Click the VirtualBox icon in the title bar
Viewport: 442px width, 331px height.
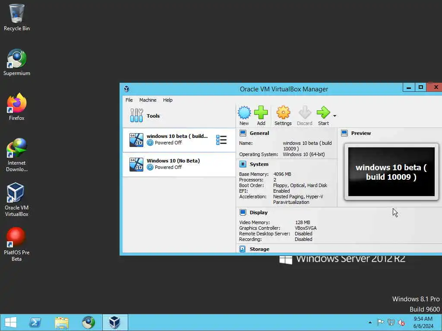point(126,89)
